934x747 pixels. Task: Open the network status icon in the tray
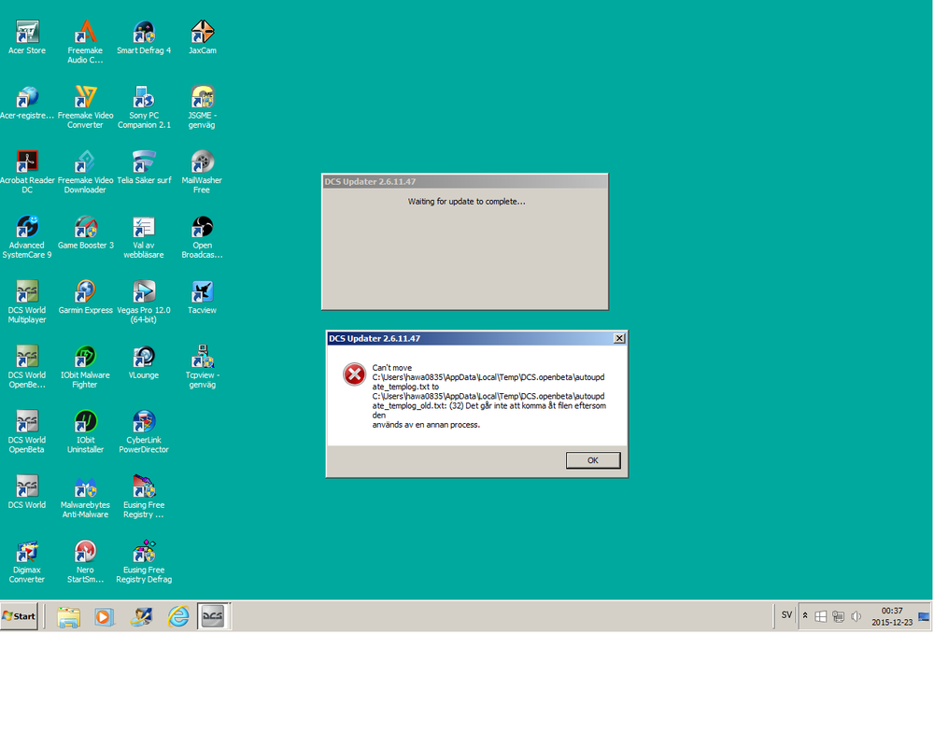click(x=838, y=615)
